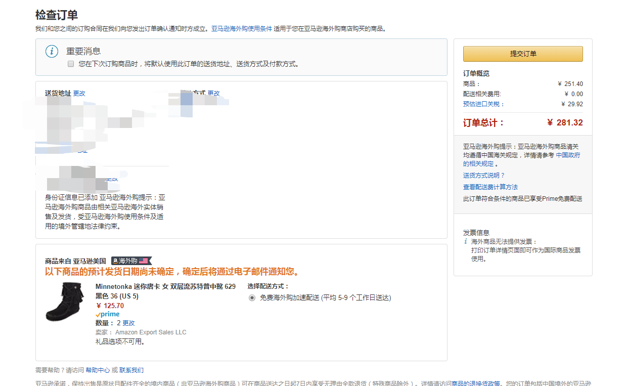627x386 pixels.
Task: Click the 礼品选项不可用 text
Action: 120,342
